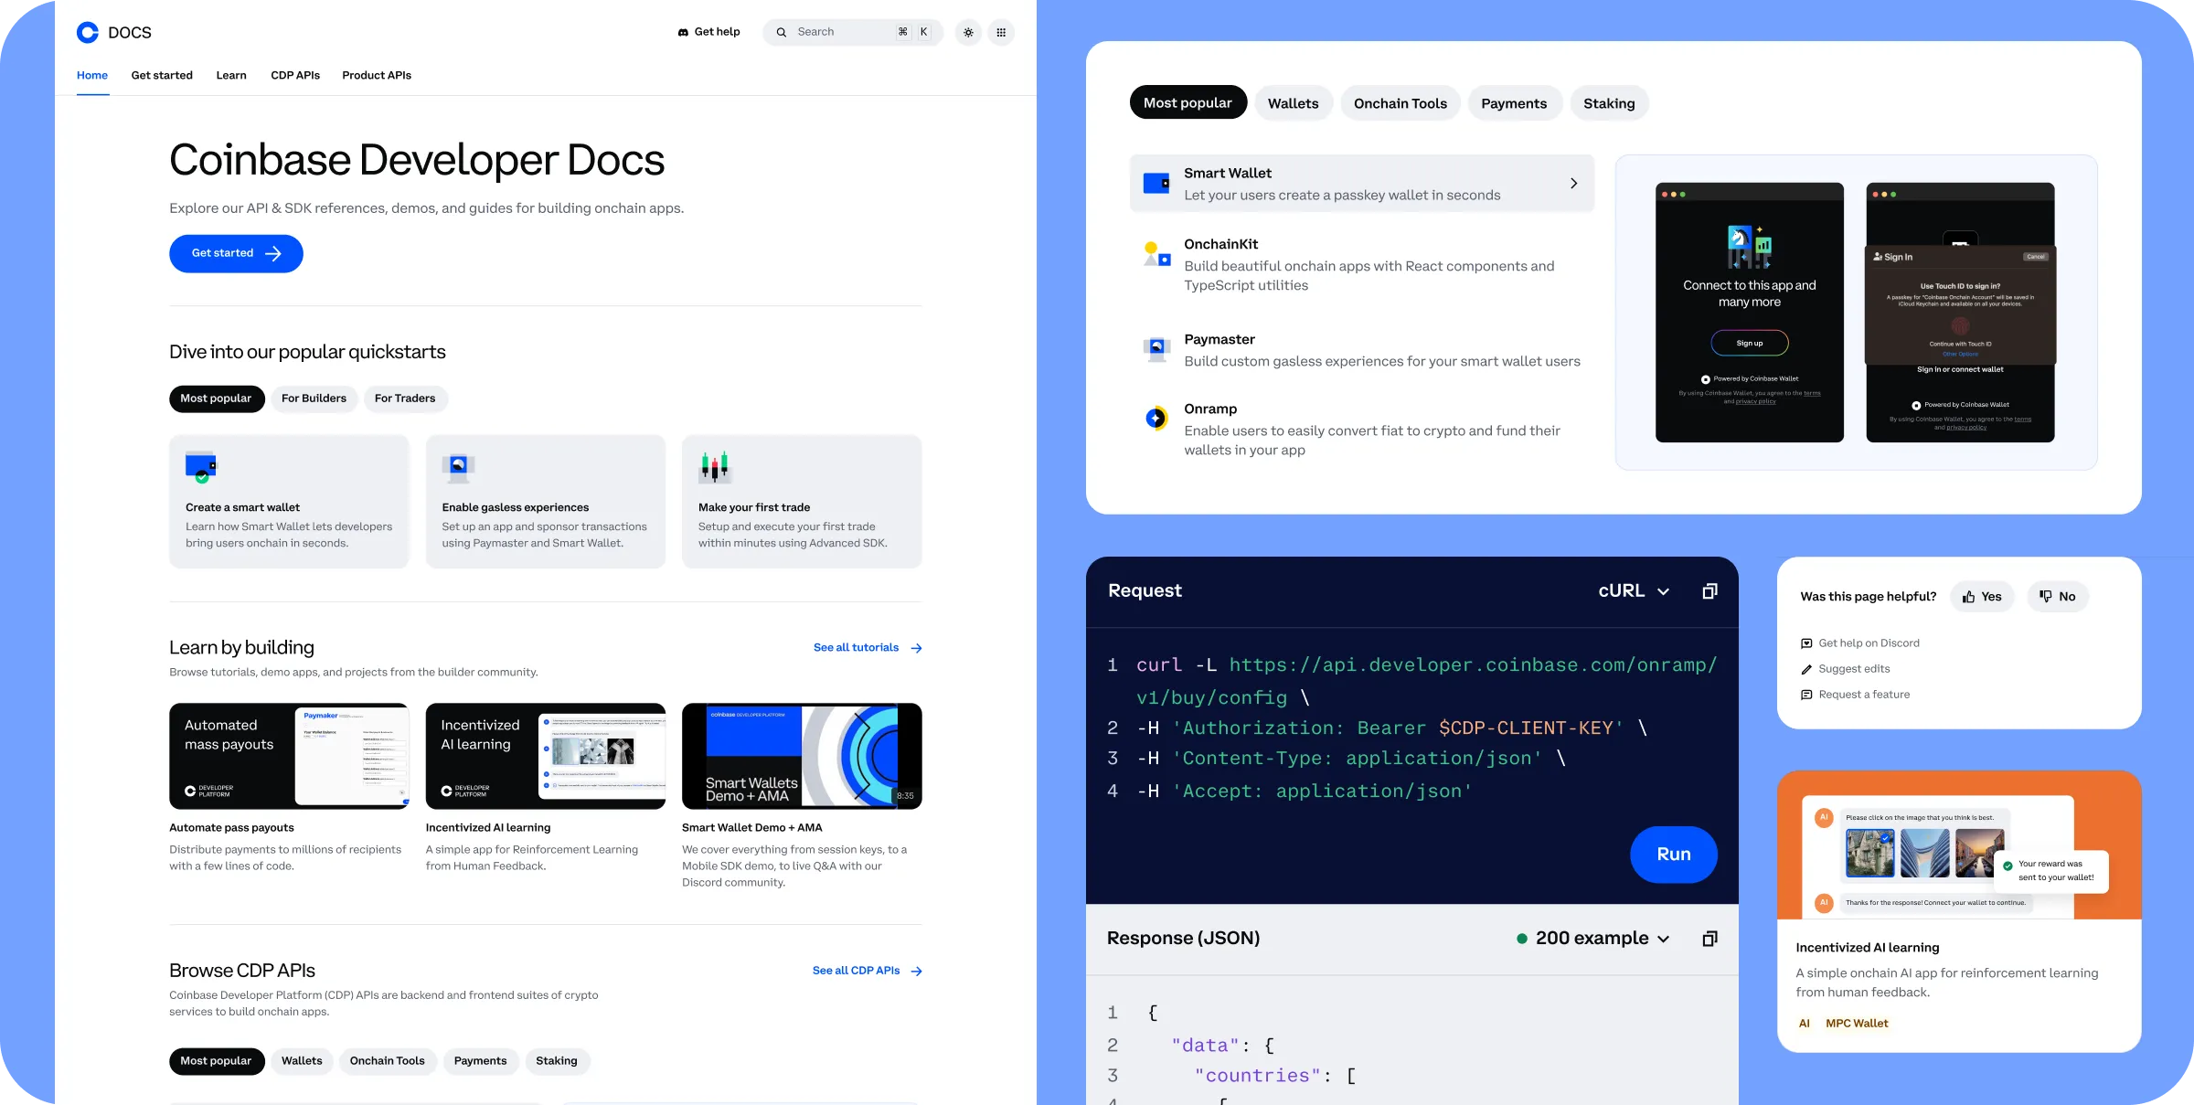The width and height of the screenshot is (2194, 1105).
Task: Open Make your first trade card title
Action: coord(754,507)
